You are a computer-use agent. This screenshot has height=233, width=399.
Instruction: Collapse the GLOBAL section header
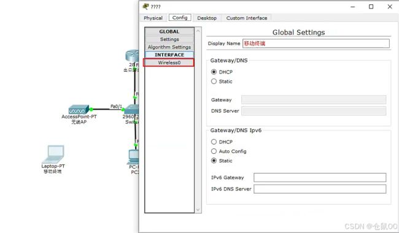pyautogui.click(x=169, y=31)
